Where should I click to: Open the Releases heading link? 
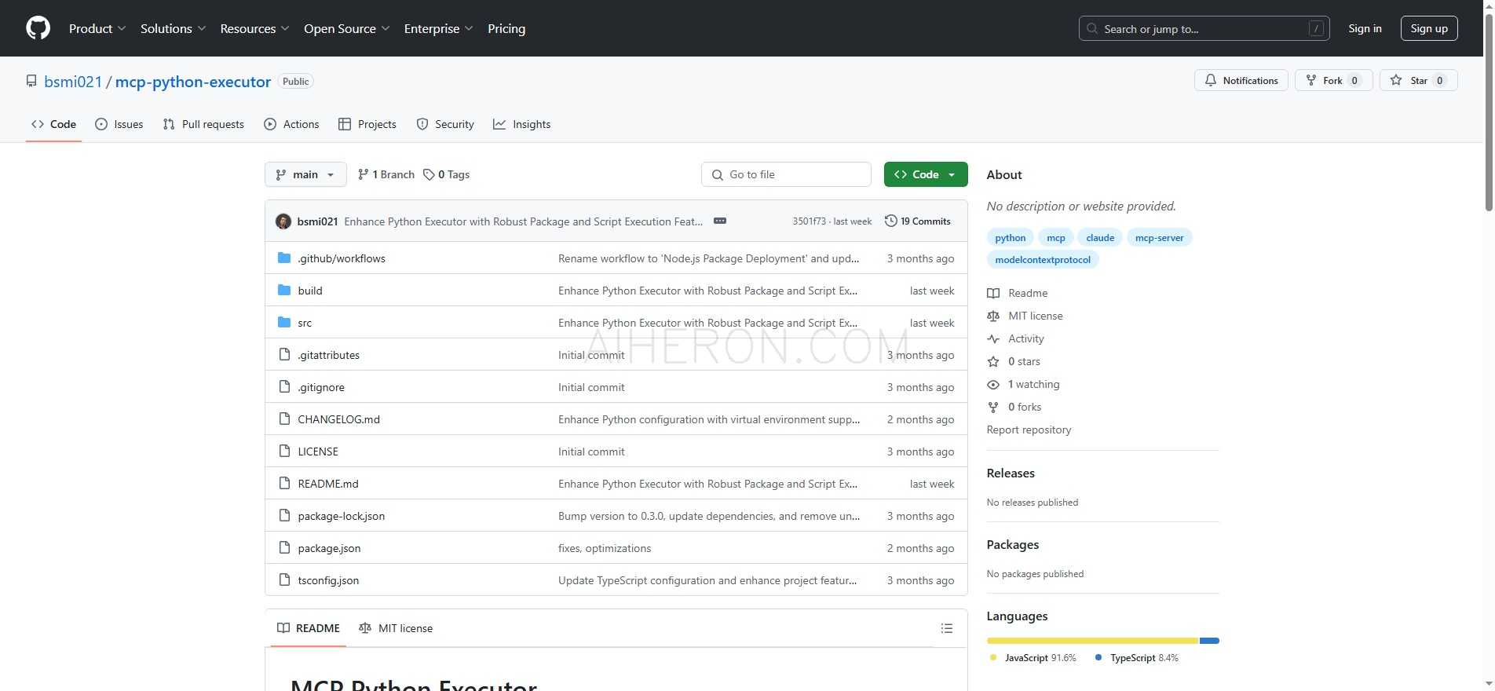(x=1011, y=473)
